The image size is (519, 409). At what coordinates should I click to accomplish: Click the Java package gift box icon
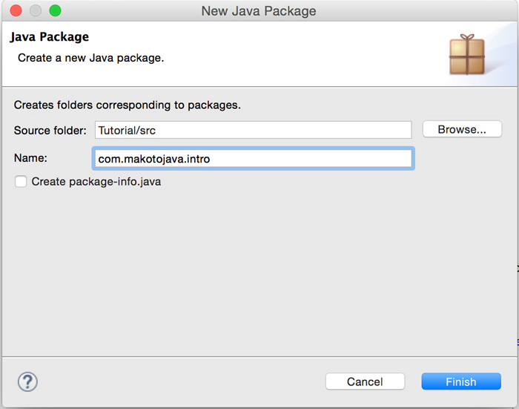[466, 55]
